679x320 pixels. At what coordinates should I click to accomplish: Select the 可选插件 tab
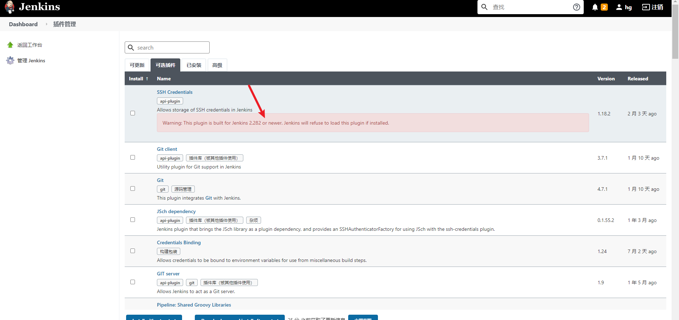[x=165, y=65]
